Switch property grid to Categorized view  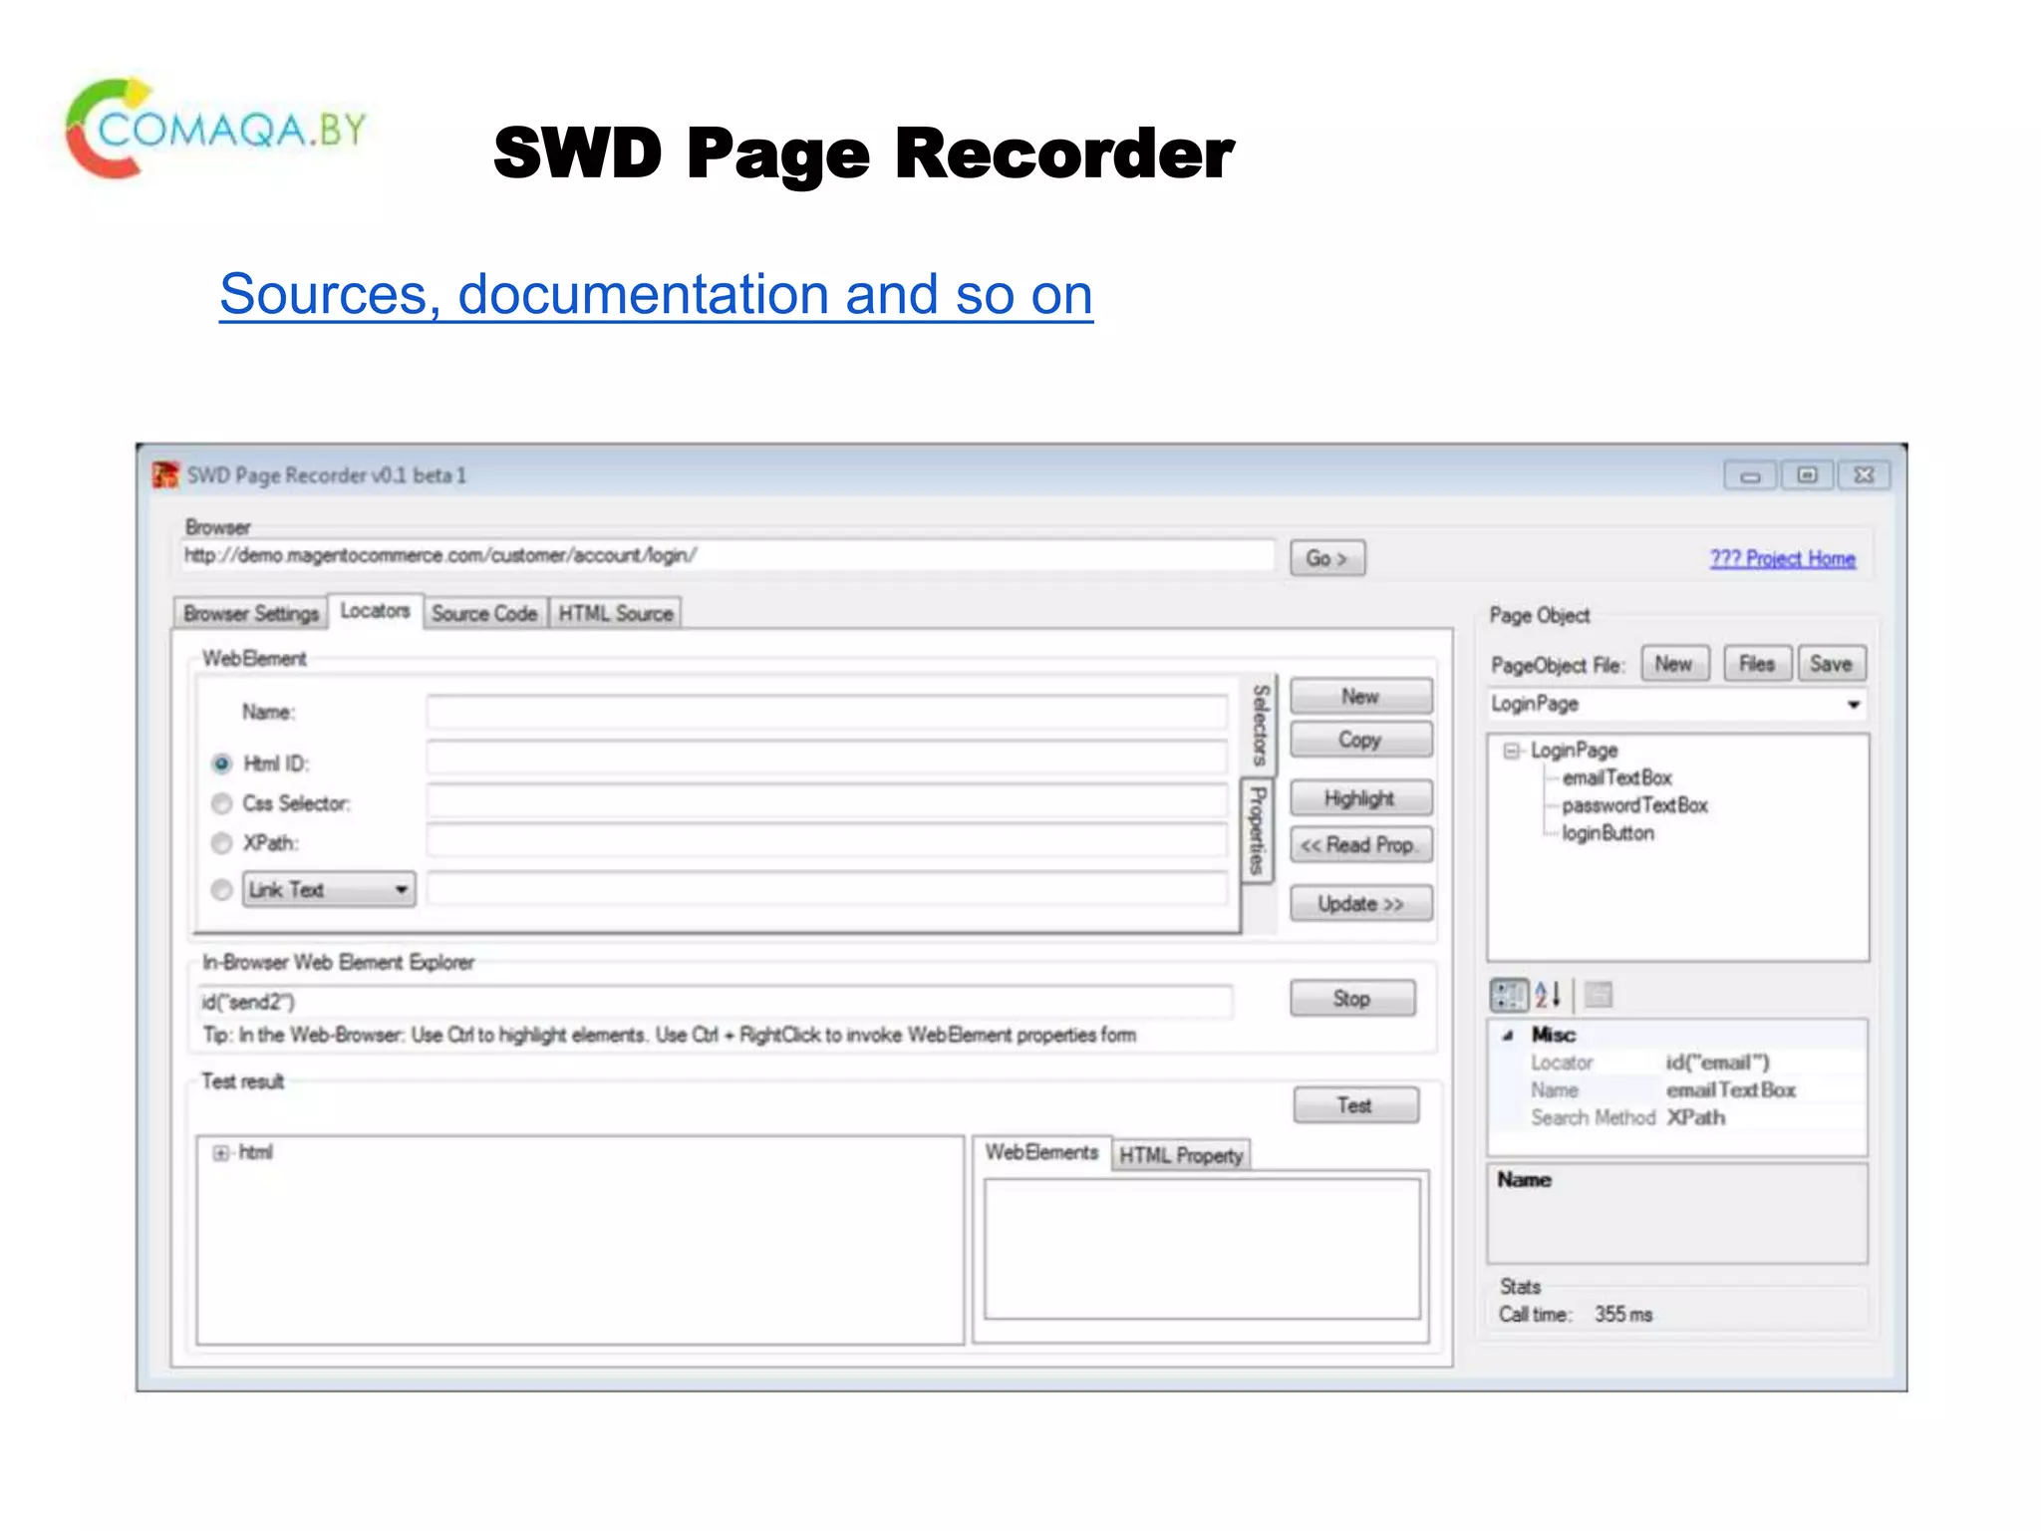coord(1508,994)
